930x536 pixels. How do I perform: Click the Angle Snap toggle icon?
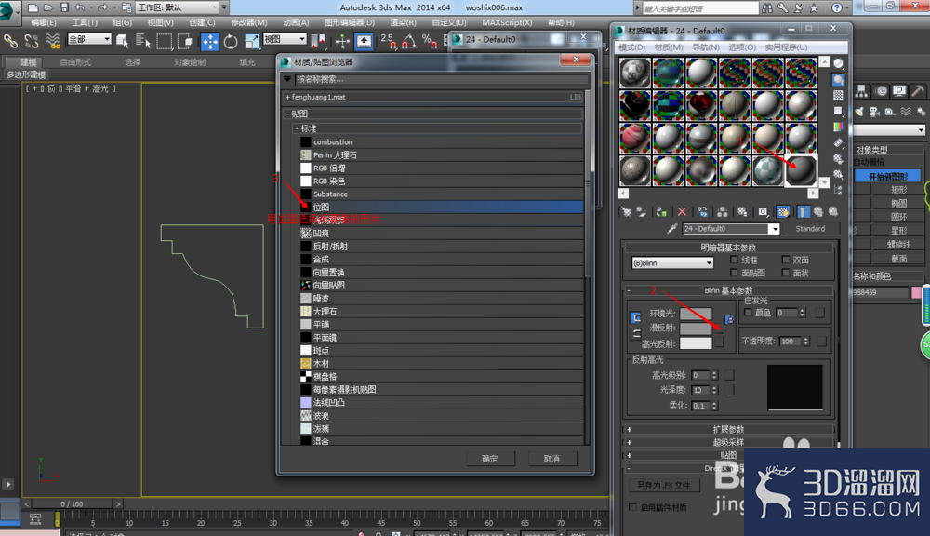pos(409,40)
